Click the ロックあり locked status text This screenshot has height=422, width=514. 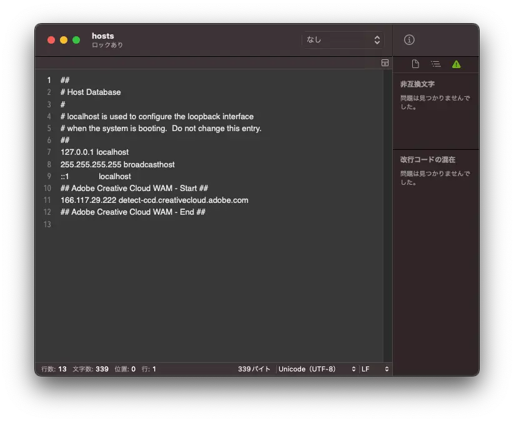coord(107,45)
